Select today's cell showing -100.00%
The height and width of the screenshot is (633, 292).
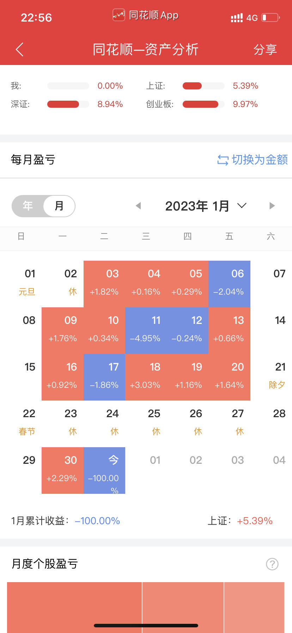[104, 471]
